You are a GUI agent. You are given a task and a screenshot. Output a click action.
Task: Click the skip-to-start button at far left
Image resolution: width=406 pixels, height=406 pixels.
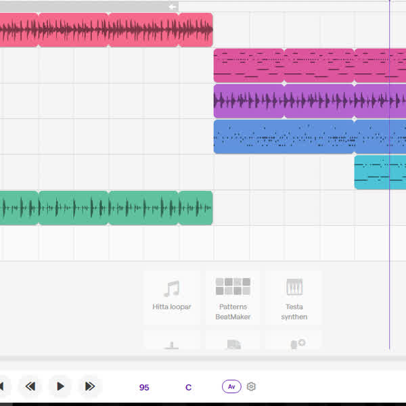pyautogui.click(x=2, y=386)
